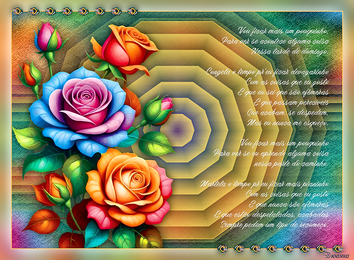This screenshot has height=260, width=354.
Task: Click the last decorative bead in bottom row
Action: click(x=338, y=248)
